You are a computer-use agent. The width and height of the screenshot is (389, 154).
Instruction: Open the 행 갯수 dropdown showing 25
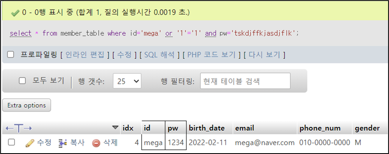tap(127, 81)
